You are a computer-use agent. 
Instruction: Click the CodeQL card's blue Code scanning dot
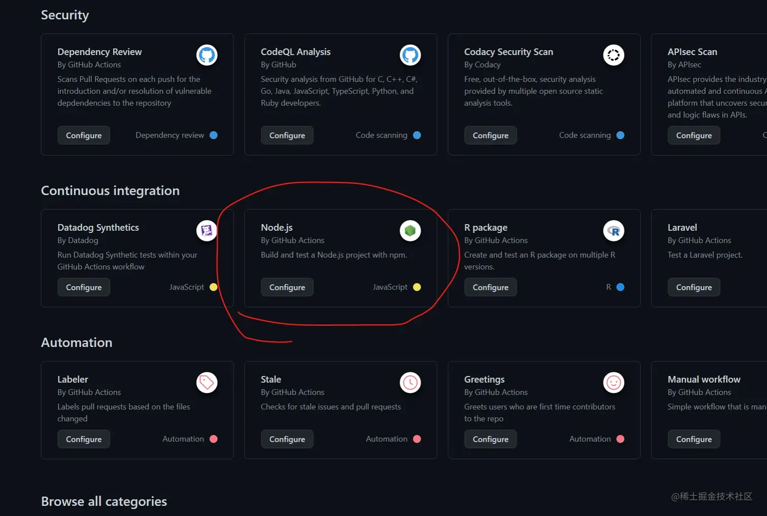417,135
